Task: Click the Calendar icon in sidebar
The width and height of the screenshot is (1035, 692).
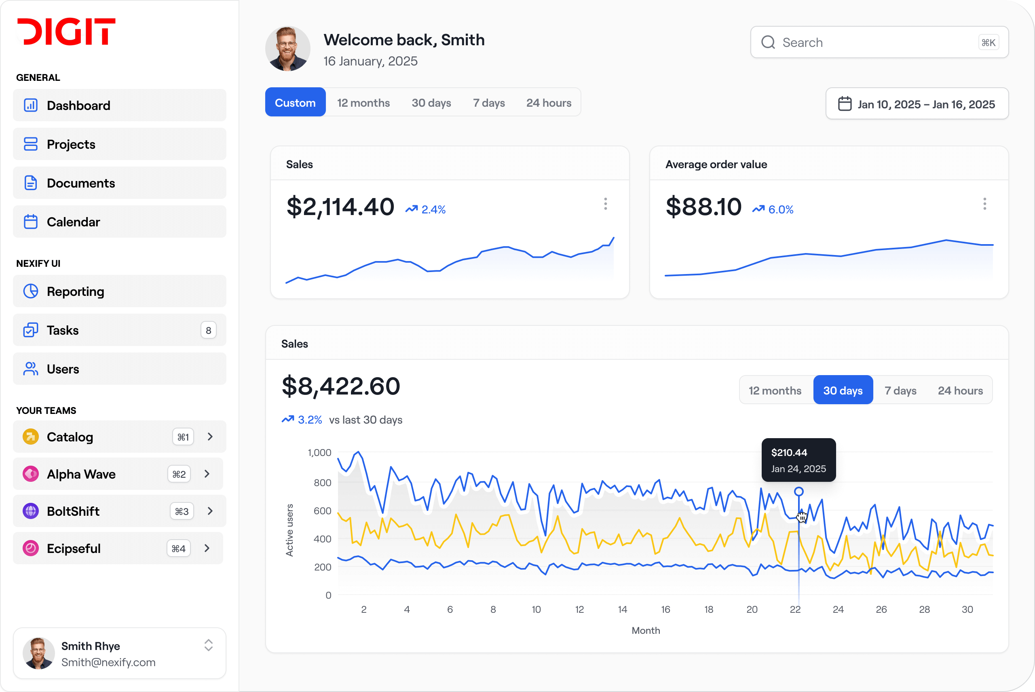Action: coord(30,222)
